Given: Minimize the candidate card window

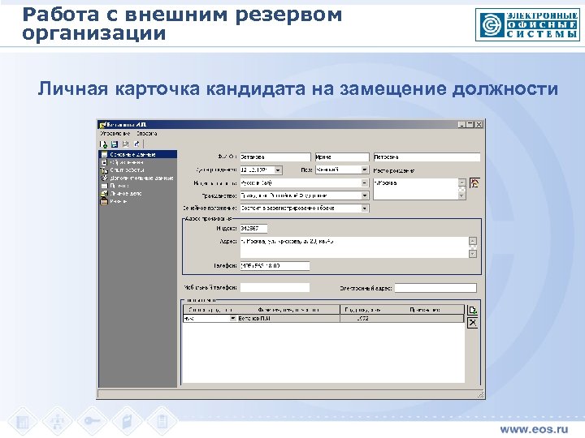Looking at the screenshot, I should (x=461, y=125).
